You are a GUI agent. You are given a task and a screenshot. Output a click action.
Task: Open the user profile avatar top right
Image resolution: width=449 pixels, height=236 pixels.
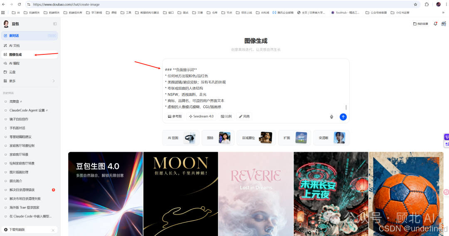444,24
